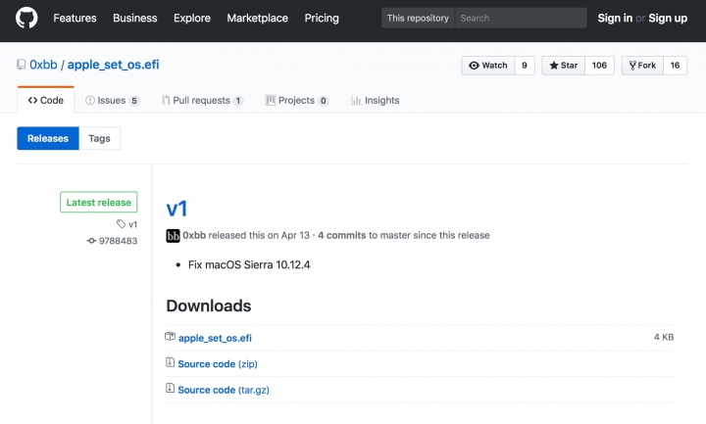The image size is (706, 424).
Task: Switch to the Tags view
Action: pyautogui.click(x=99, y=138)
